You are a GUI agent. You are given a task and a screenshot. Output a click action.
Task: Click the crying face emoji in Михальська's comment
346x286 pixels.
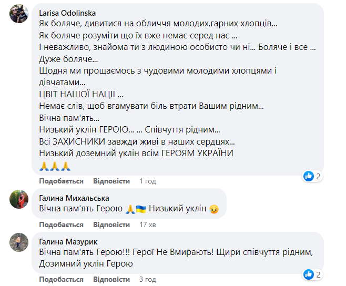coord(213,209)
